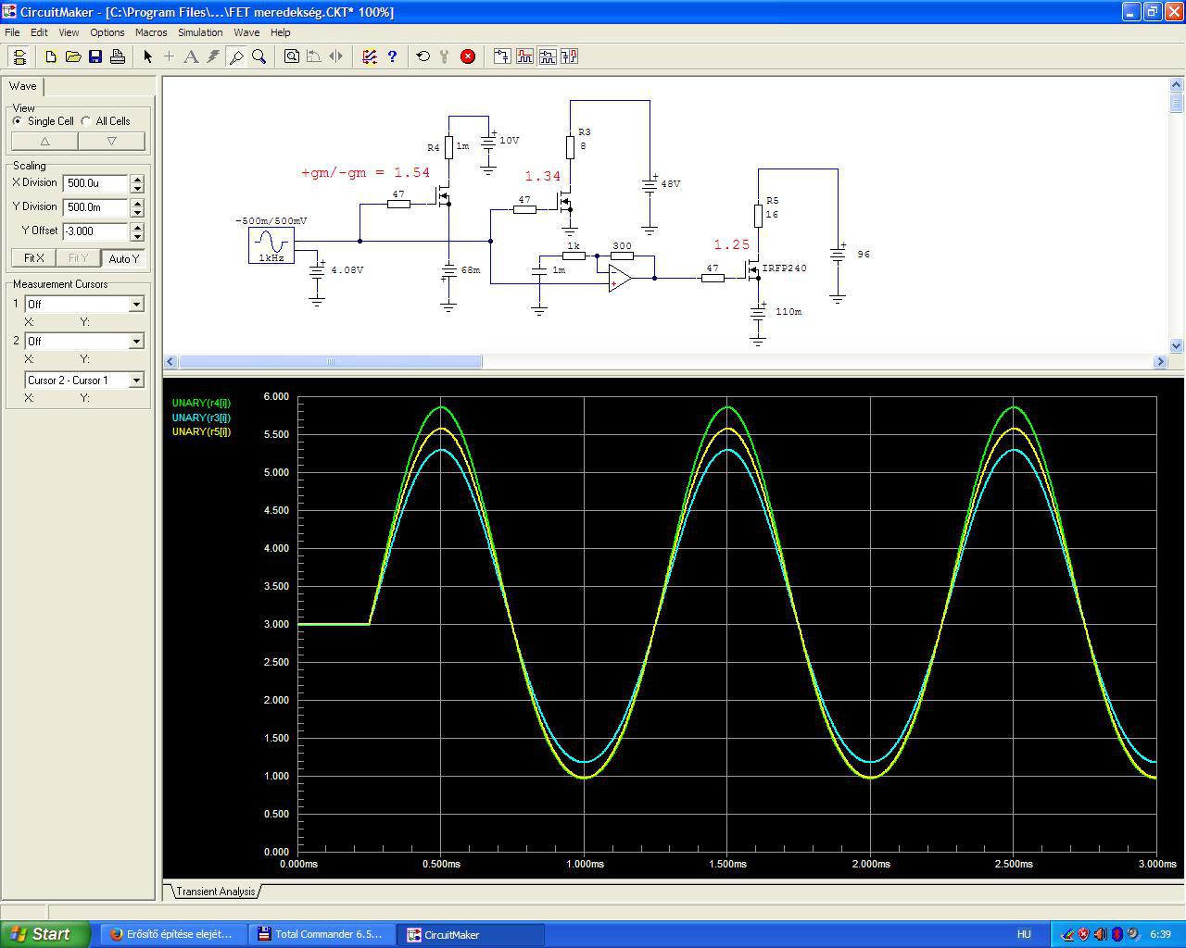Create a new circuit file
The image size is (1186, 948).
tap(51, 56)
